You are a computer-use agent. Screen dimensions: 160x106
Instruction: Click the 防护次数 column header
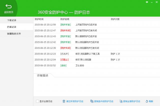(x=115, y=19)
